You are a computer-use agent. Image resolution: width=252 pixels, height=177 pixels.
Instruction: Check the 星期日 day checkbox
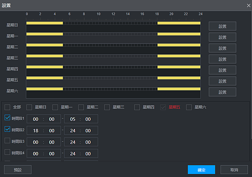[x=29, y=107]
